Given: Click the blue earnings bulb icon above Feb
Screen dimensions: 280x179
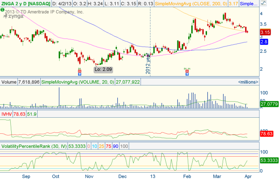Looking at the screenshot, I should click(x=187, y=74).
